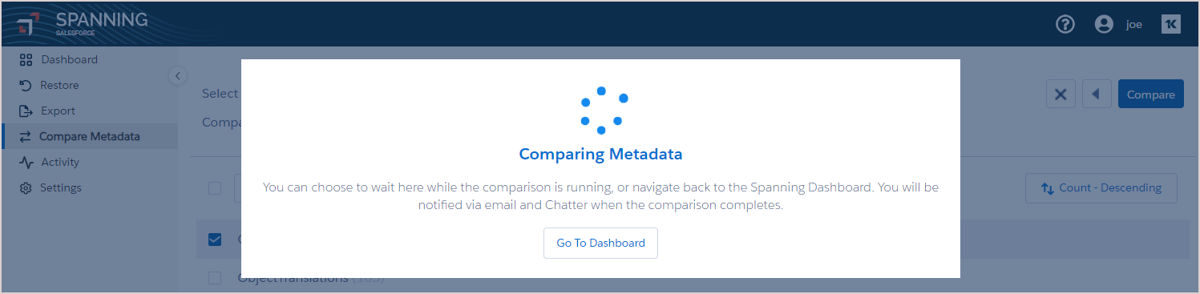Collapse the sidebar with the chevron
This screenshot has width=1200, height=294.
(178, 75)
